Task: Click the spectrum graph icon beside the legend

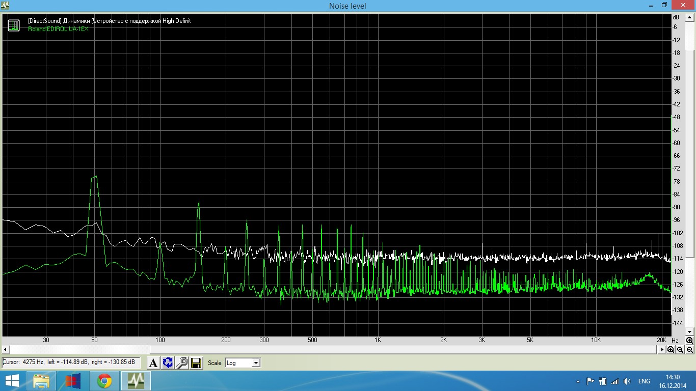Action: point(14,25)
